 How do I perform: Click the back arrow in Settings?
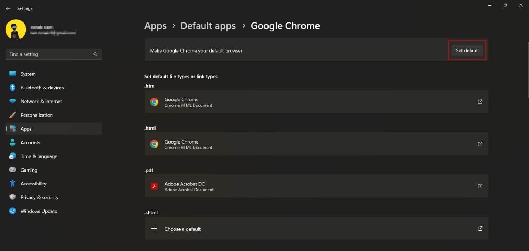pos(8,8)
